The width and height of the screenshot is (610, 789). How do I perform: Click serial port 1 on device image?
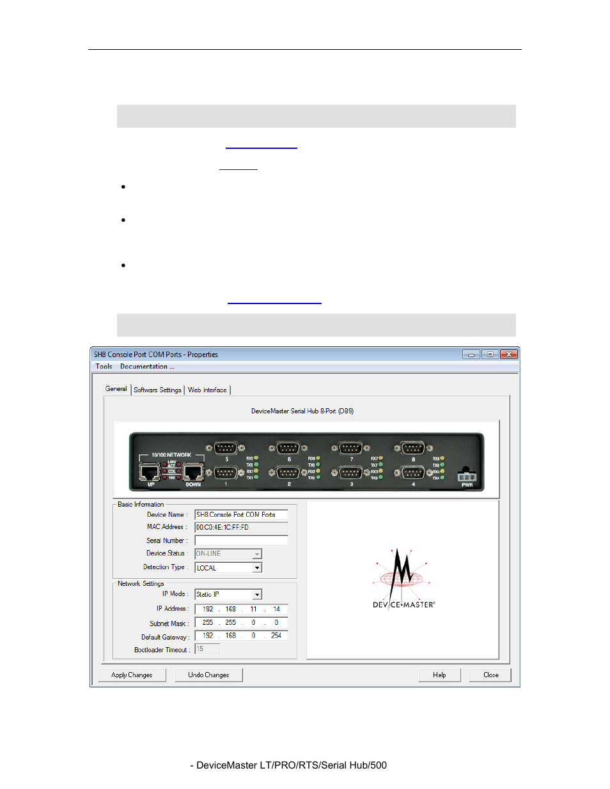(226, 473)
